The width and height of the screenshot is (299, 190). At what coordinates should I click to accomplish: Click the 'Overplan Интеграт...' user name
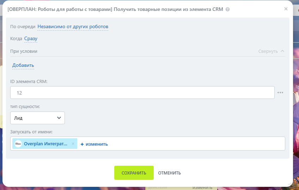coord(45,144)
